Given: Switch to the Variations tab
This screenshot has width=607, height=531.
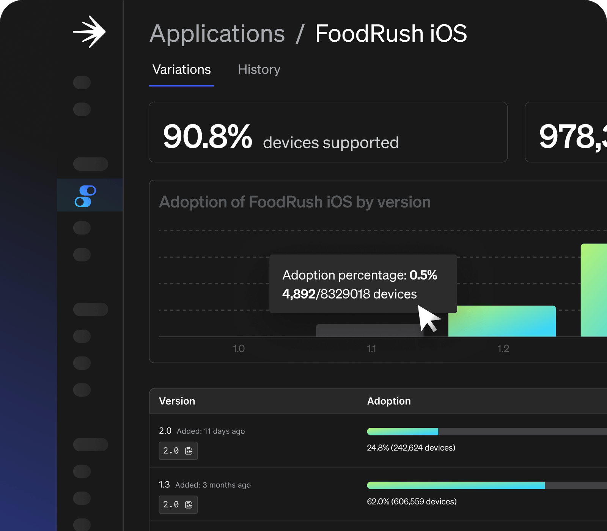Looking at the screenshot, I should 181,69.
